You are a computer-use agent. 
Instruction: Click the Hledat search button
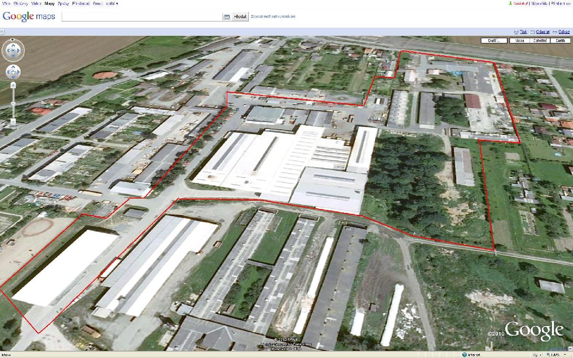tap(240, 17)
